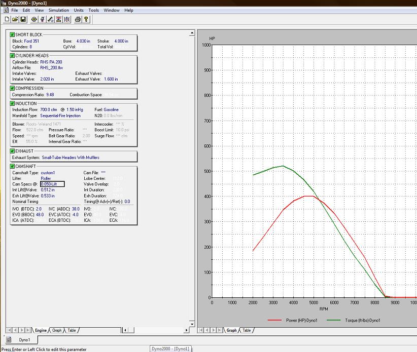Edit Compression Ratio value 9.48

click(50, 95)
